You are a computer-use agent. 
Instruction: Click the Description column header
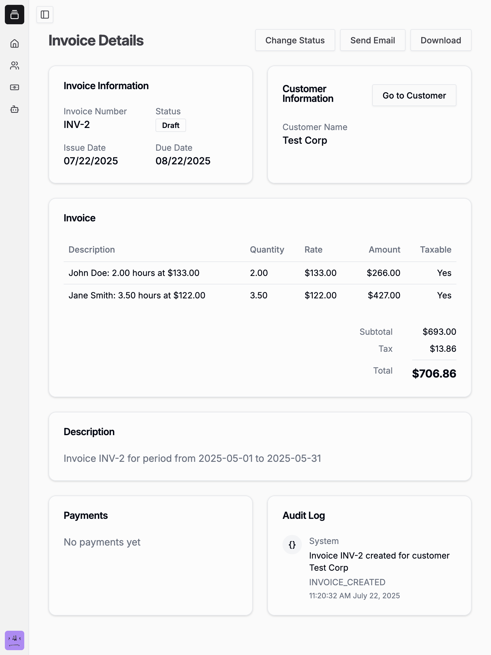pos(92,250)
